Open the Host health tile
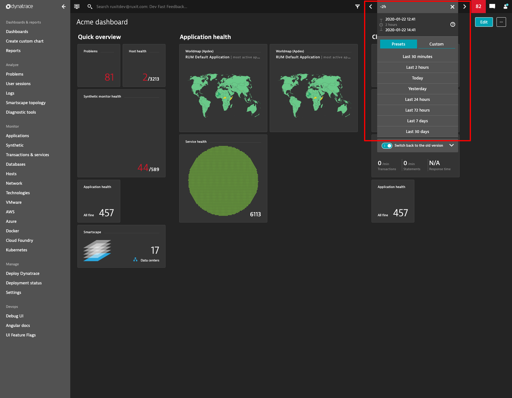 [144, 65]
